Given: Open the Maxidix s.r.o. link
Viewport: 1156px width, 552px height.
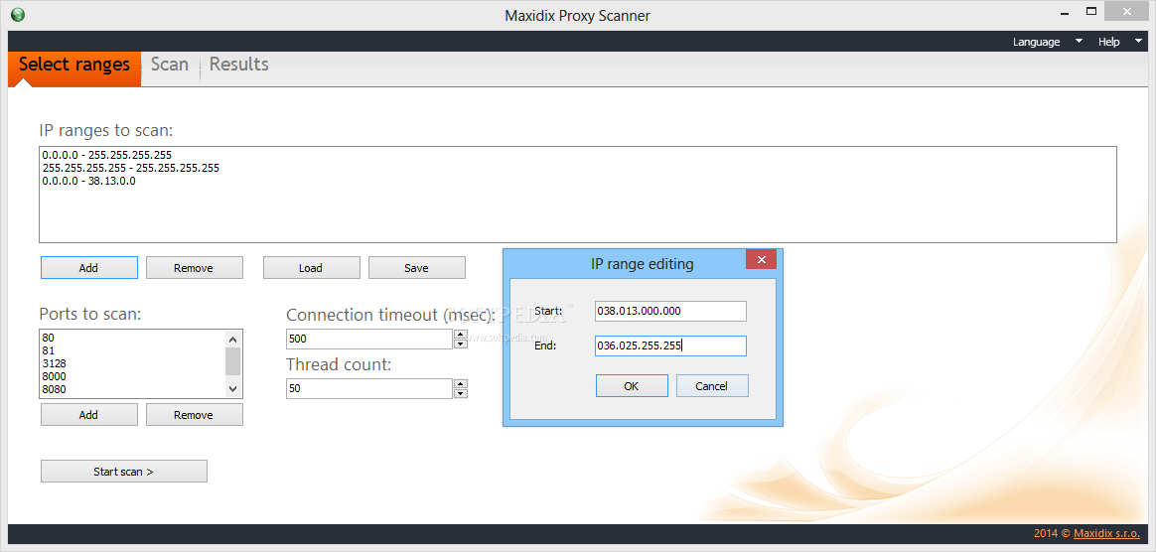Looking at the screenshot, I should 1108,533.
